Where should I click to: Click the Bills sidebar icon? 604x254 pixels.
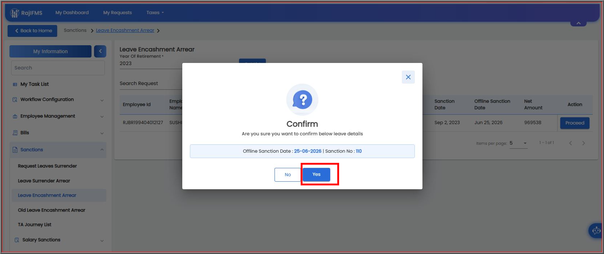pos(15,133)
